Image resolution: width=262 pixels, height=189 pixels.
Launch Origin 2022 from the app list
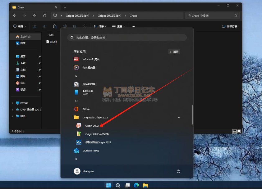[92, 126]
